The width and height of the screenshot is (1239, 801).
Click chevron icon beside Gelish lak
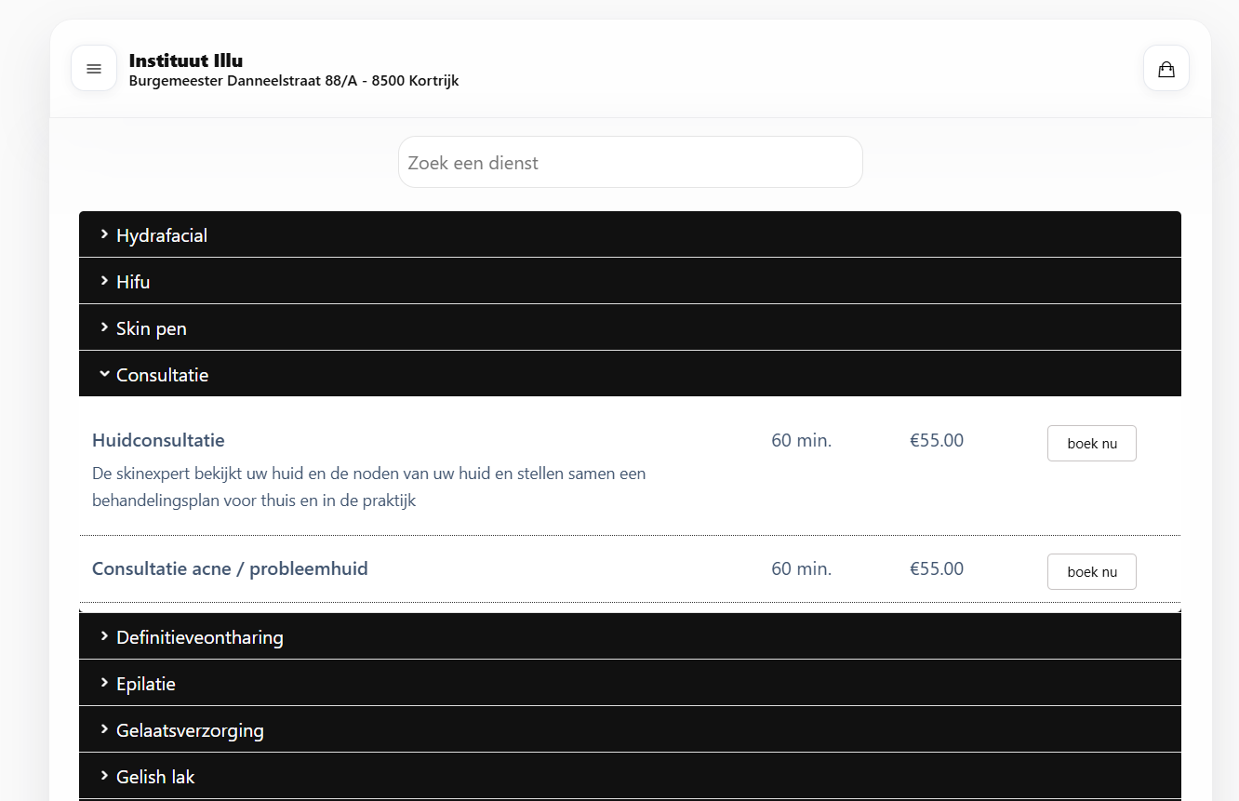[x=104, y=776]
